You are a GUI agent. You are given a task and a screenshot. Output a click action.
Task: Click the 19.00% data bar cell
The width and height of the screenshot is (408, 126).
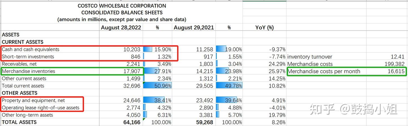coord(229,49)
